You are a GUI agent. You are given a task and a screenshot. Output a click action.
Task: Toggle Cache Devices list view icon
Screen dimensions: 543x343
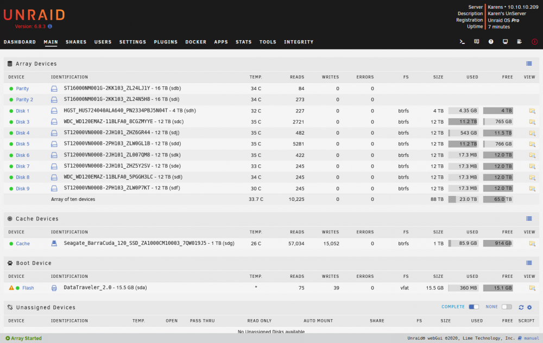(529, 219)
